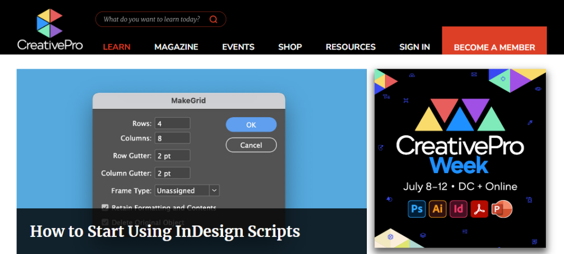Click the search input field
Image resolution: width=564 pixels, height=254 pixels.
pyautogui.click(x=151, y=20)
